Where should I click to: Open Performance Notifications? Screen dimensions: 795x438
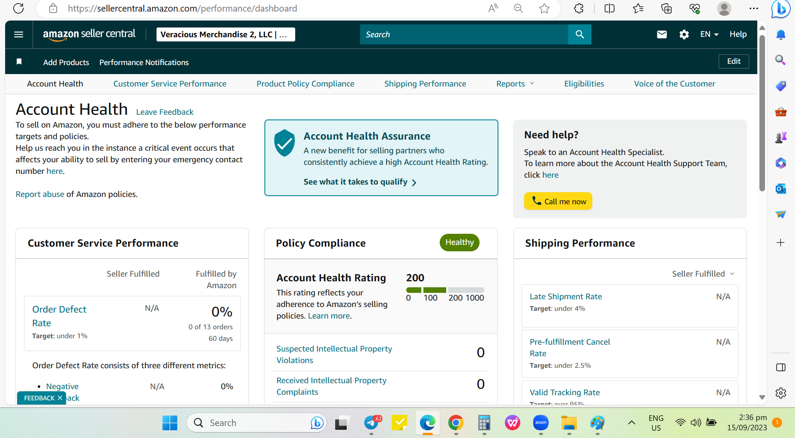click(x=144, y=63)
